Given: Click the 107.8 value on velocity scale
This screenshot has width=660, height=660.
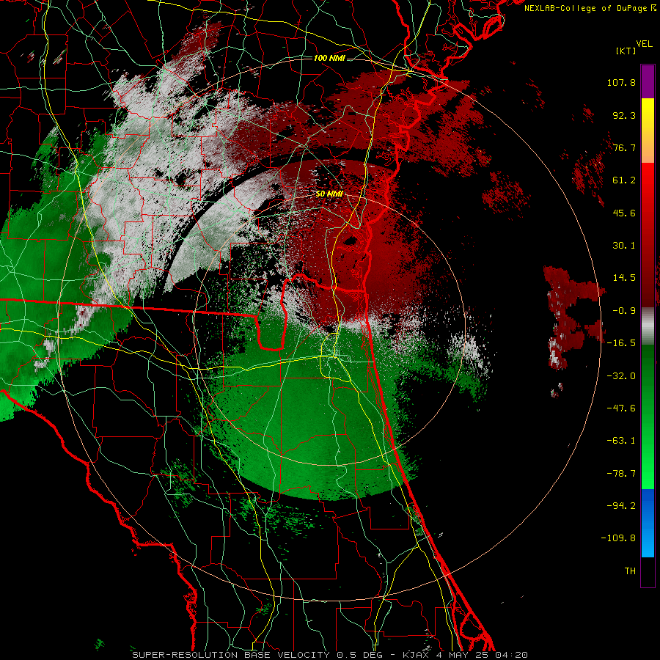Looking at the screenshot, I should click(621, 82).
